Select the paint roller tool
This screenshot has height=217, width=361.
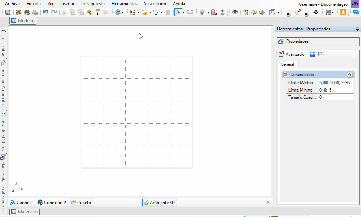[97, 12]
